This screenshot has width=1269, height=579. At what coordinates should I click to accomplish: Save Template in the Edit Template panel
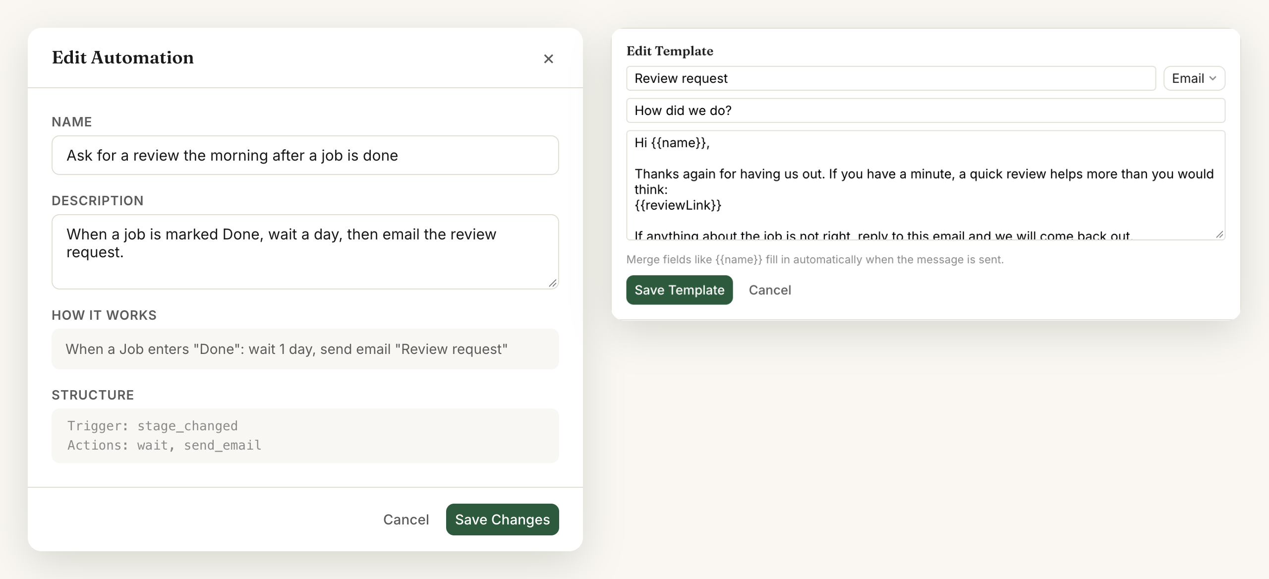coord(680,290)
